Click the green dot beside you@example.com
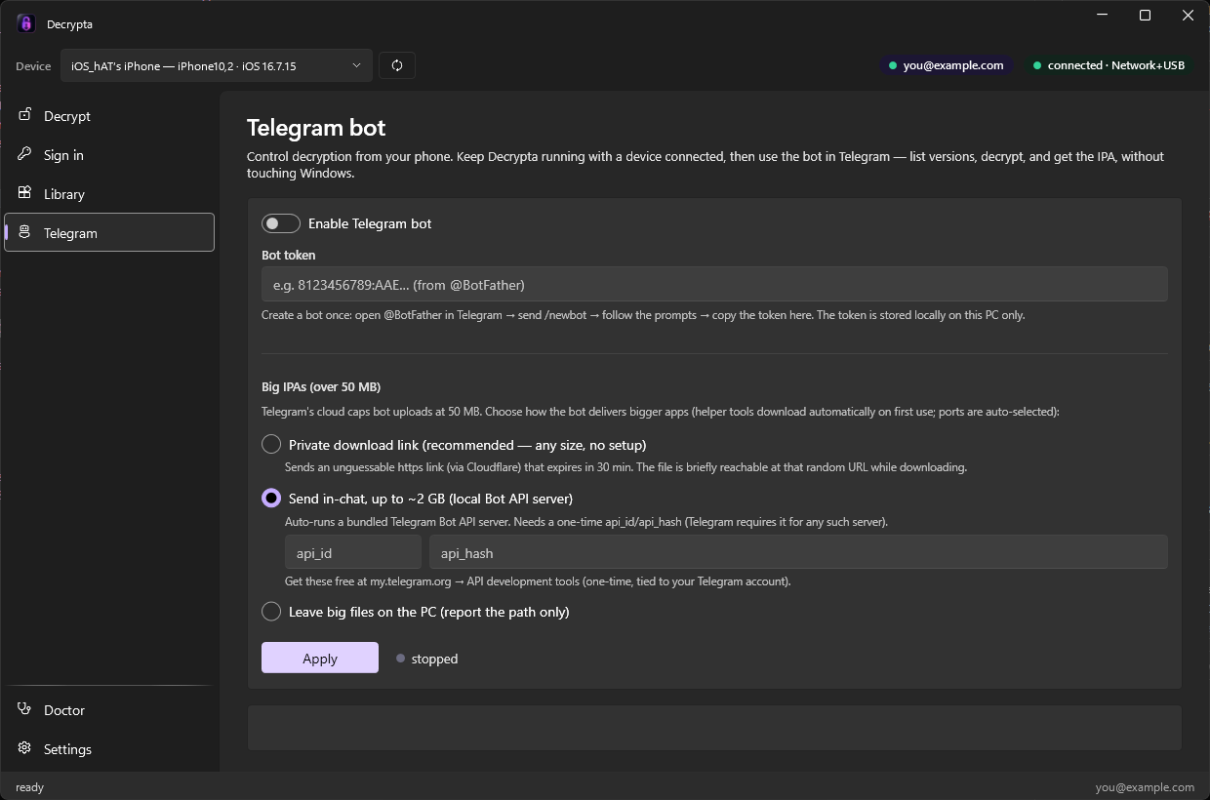The width and height of the screenshot is (1210, 800). coord(892,65)
